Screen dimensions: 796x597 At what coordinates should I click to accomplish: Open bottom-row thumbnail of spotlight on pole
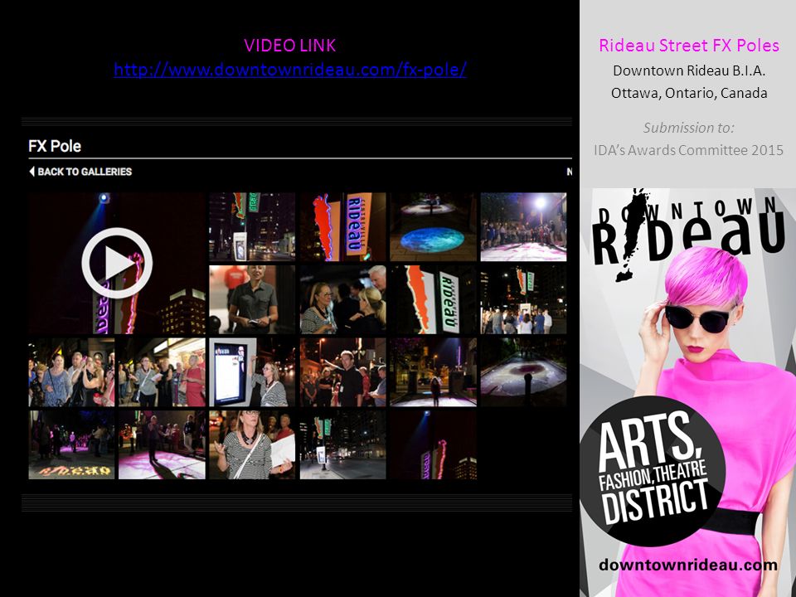tap(433, 444)
